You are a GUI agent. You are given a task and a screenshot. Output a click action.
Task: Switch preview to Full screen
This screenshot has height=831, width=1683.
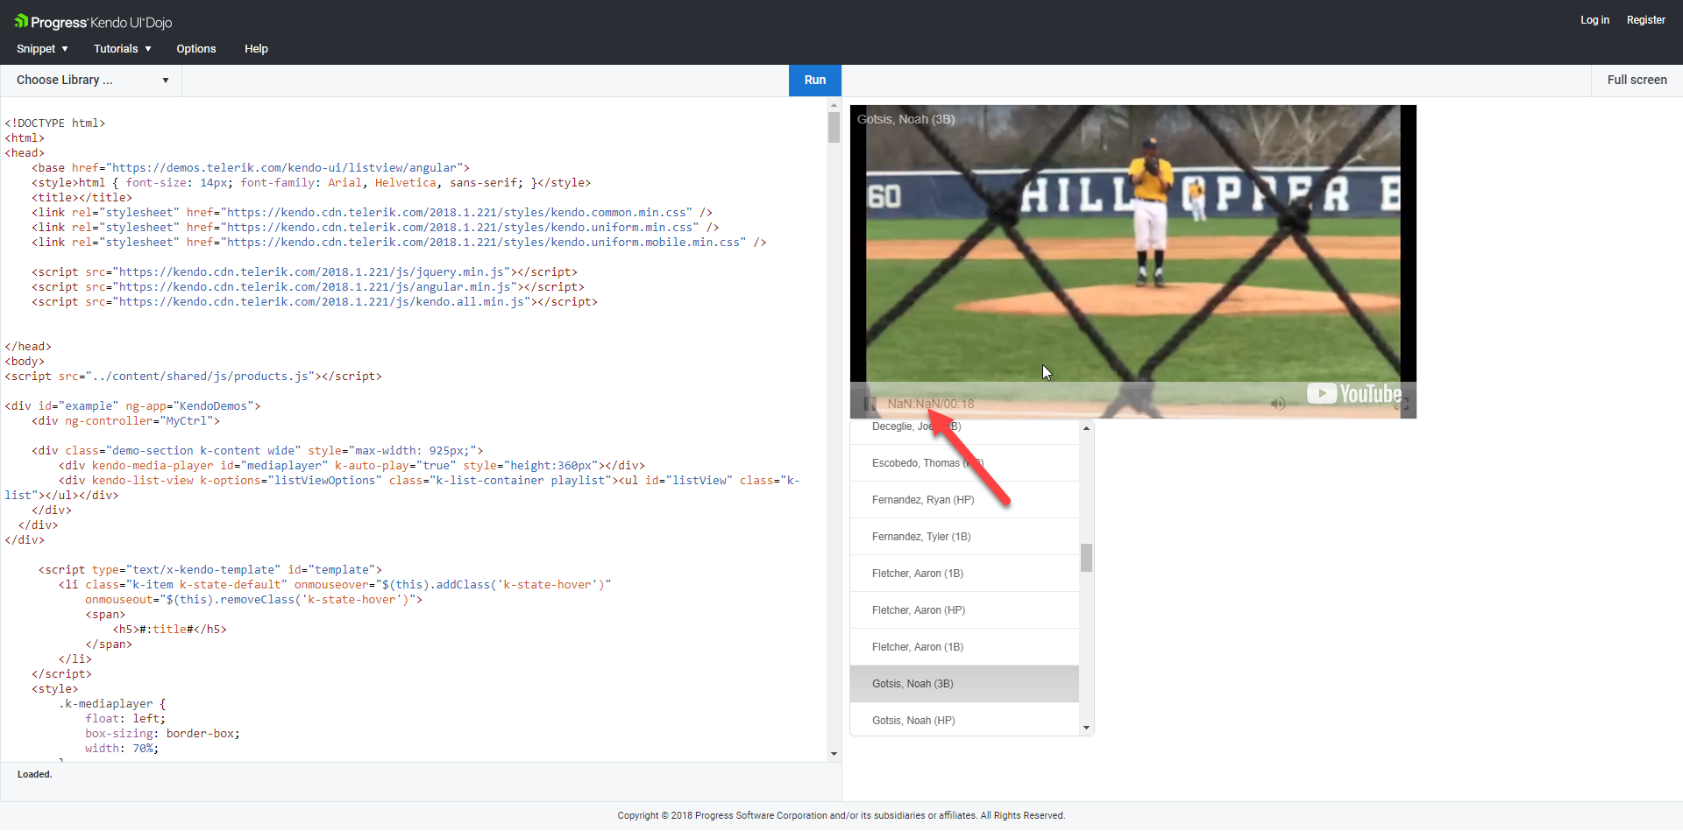click(1637, 80)
